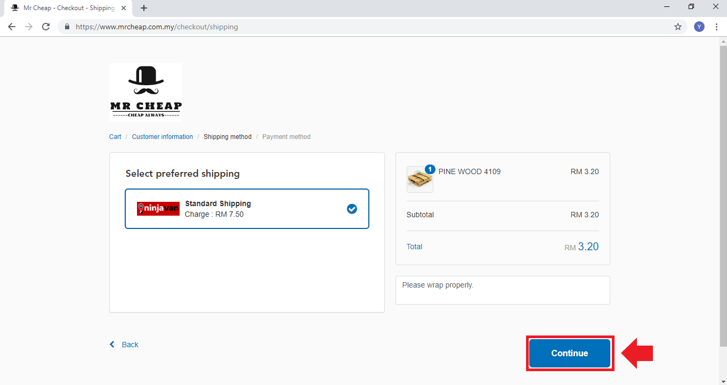Image resolution: width=727 pixels, height=385 pixels.
Task: Reload the page with refresh icon
Action: tap(46, 27)
